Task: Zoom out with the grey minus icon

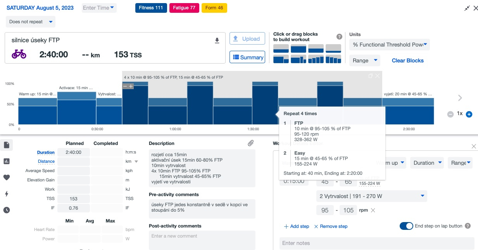Action: (450, 114)
